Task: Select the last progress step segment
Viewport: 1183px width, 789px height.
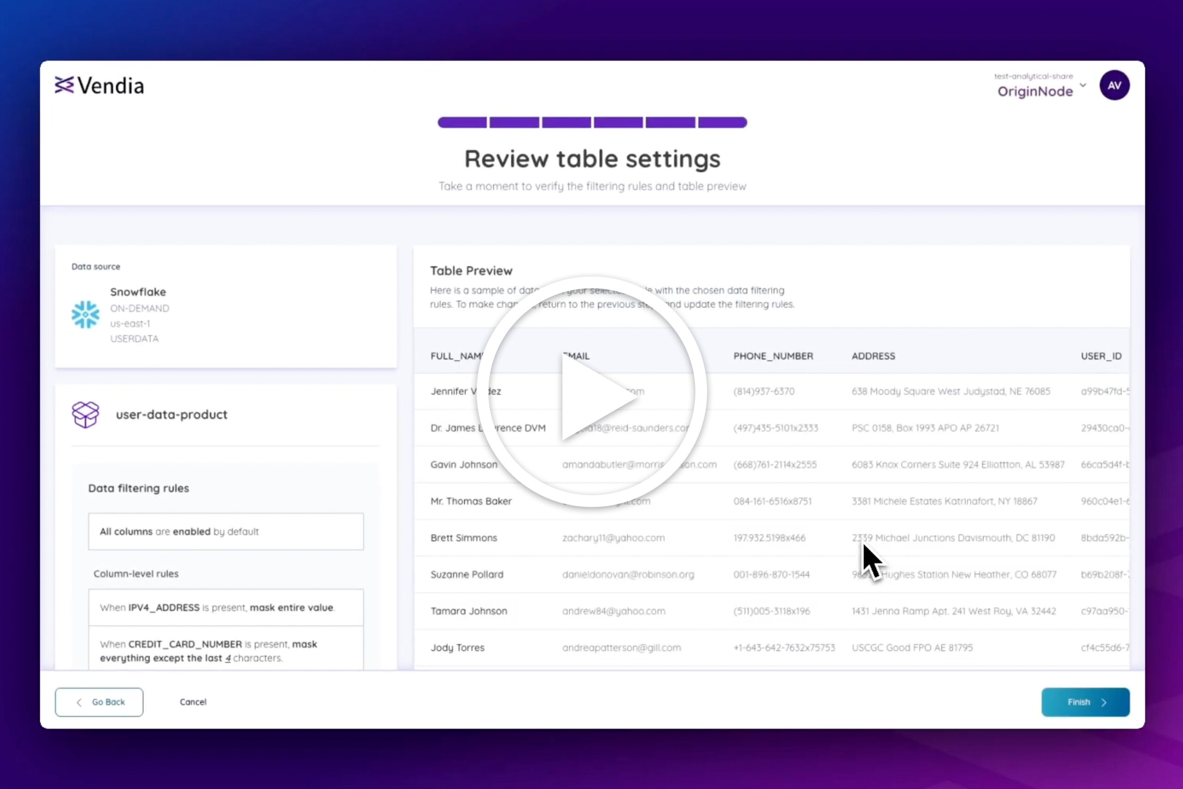Action: [x=722, y=122]
